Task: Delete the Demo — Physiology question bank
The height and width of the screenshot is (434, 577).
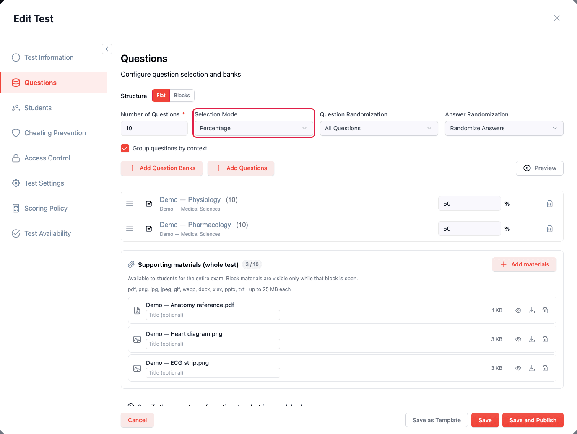Action: click(x=550, y=204)
